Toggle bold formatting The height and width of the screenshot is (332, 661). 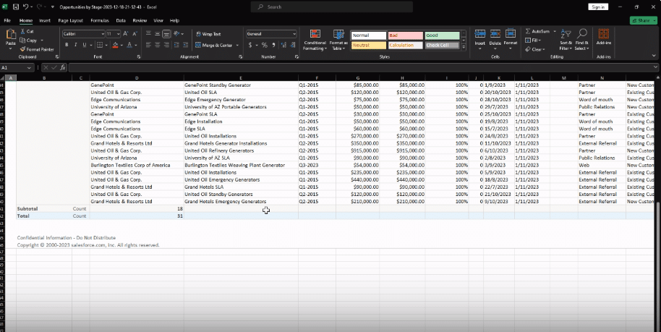[x=67, y=45]
